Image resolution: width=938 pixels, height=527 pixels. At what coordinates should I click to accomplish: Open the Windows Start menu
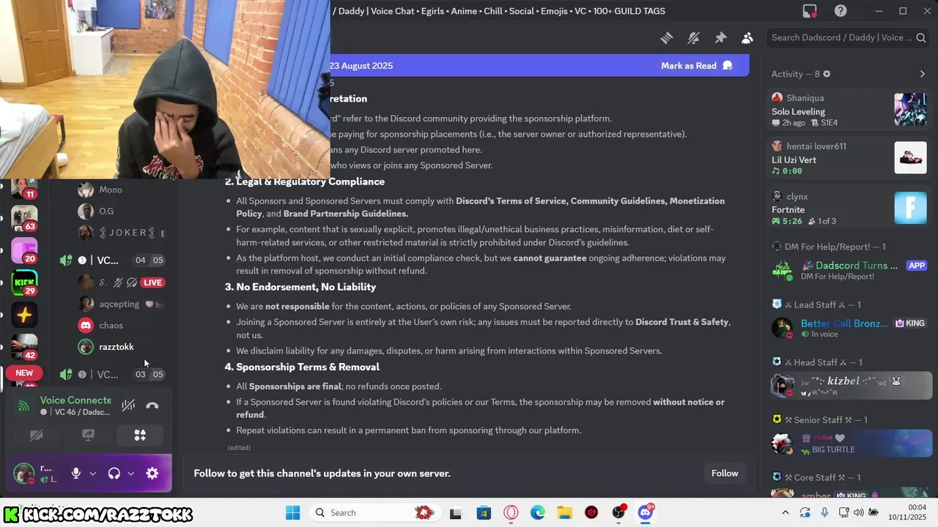pyautogui.click(x=292, y=512)
